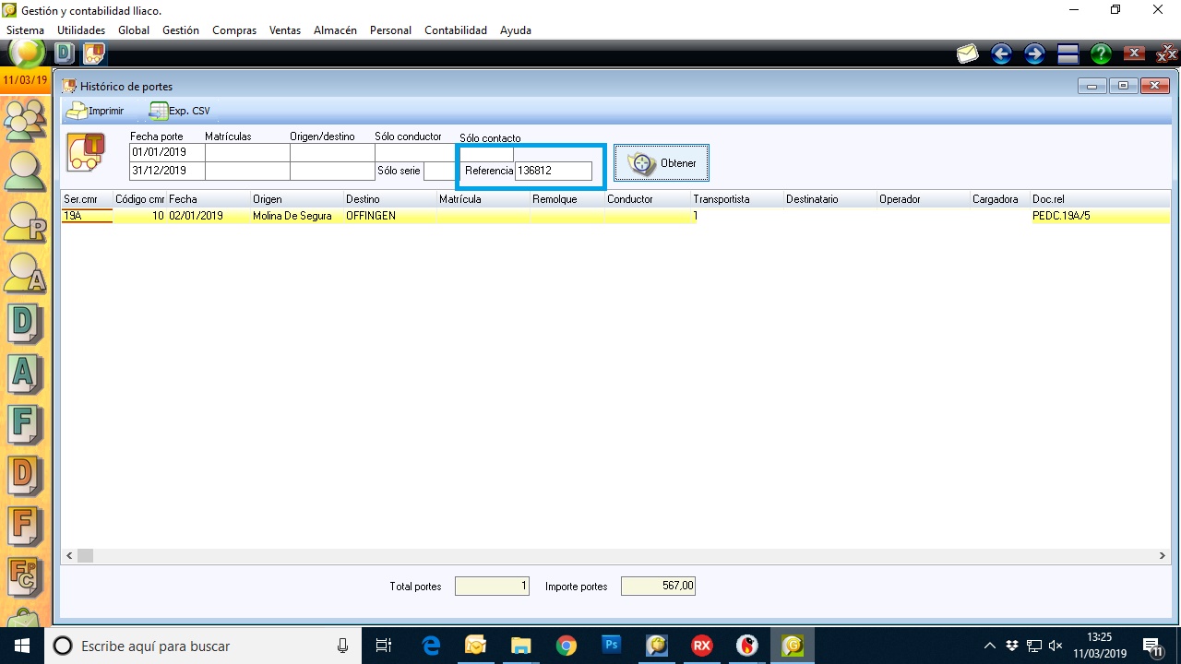The width and height of the screenshot is (1181, 664).
Task: Click the Molina De Segura origin cell
Action: [297, 216]
